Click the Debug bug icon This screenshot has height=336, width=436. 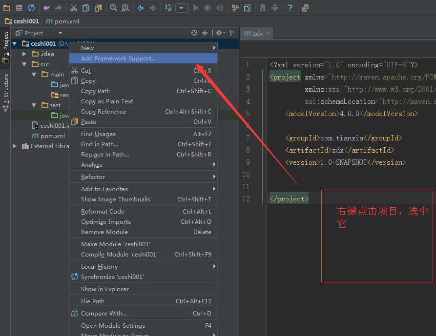coord(208,8)
